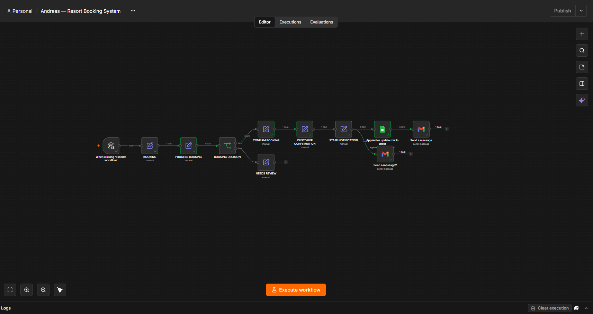The image size is (593, 314).
Task: Select the CUSTOMER CONFIRMATION node
Action: point(305,129)
